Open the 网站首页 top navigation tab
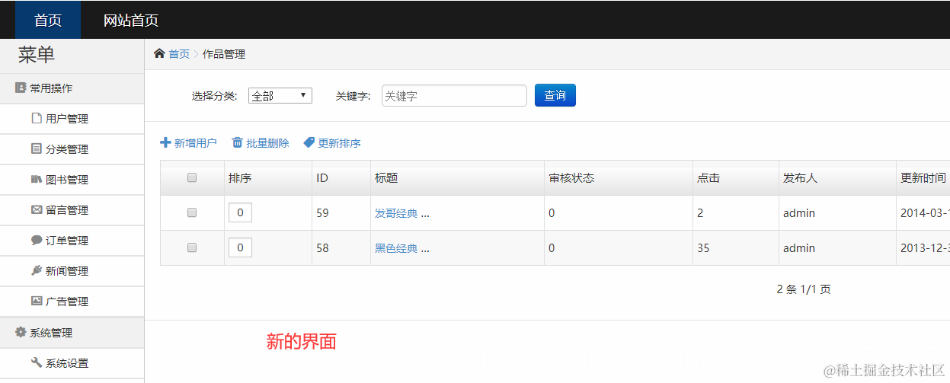The width and height of the screenshot is (950, 383). [131, 20]
